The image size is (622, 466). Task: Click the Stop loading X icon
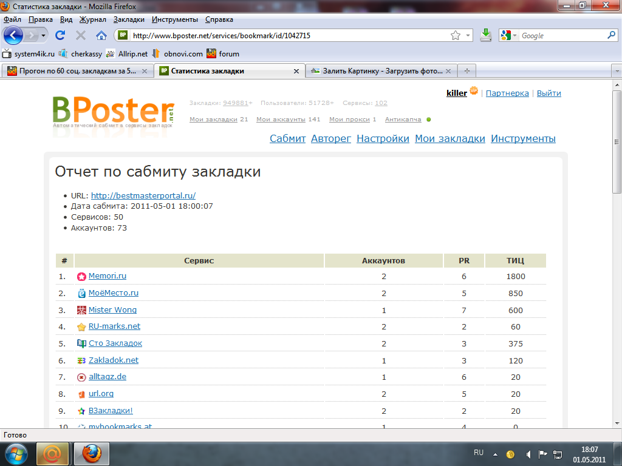point(81,36)
